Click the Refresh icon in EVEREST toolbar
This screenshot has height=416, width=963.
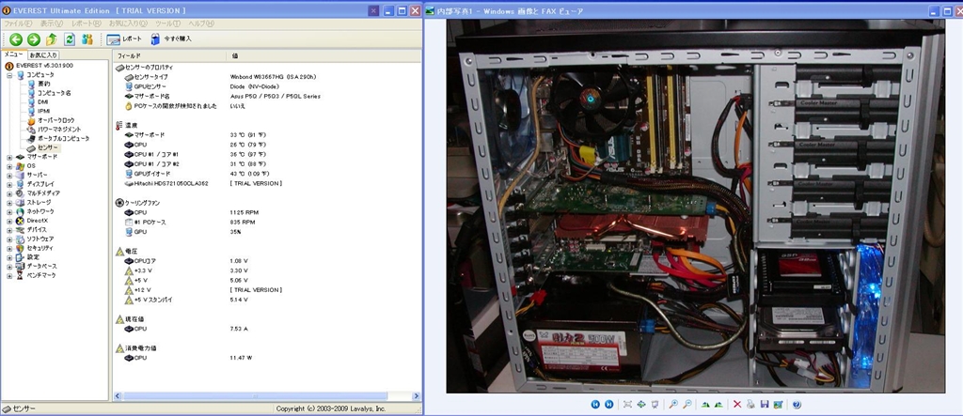pyautogui.click(x=70, y=39)
